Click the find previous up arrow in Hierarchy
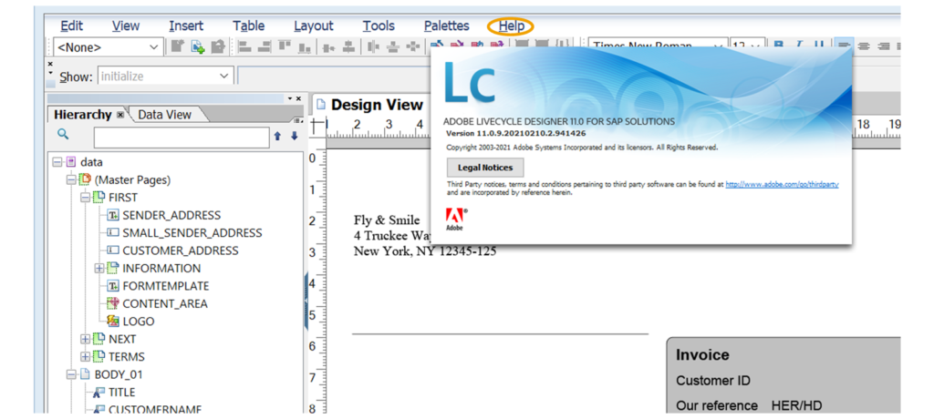Image resolution: width=934 pixels, height=419 pixels. [277, 137]
